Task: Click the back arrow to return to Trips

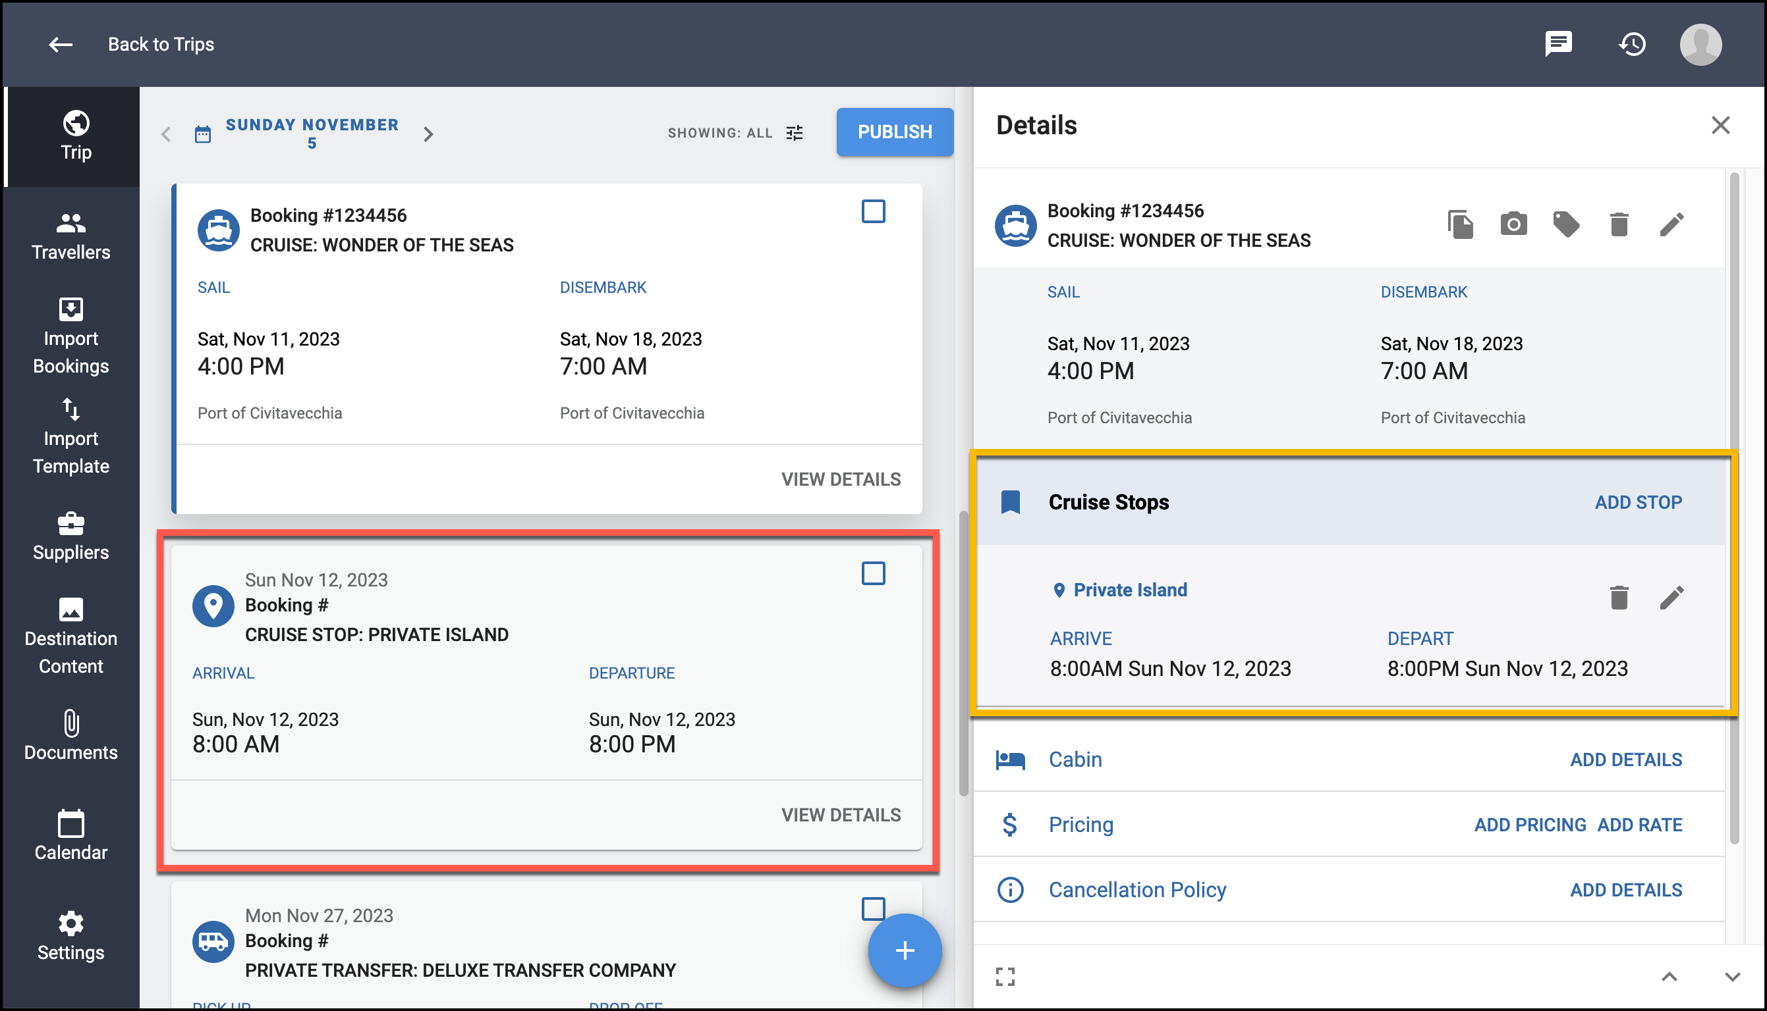Action: coord(61,45)
